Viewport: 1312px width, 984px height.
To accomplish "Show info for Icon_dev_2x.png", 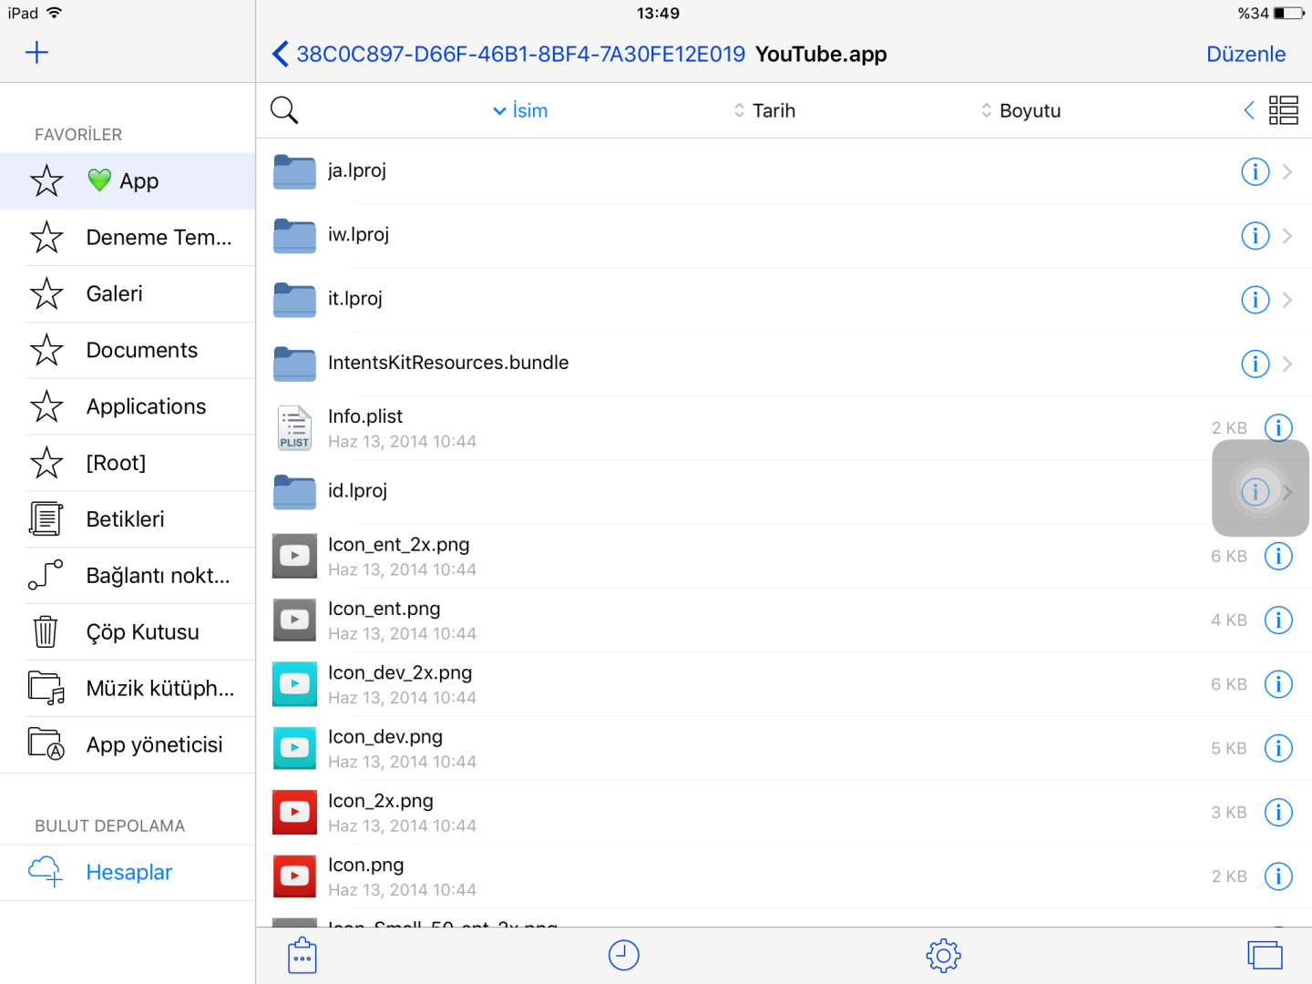I will [1279, 684].
